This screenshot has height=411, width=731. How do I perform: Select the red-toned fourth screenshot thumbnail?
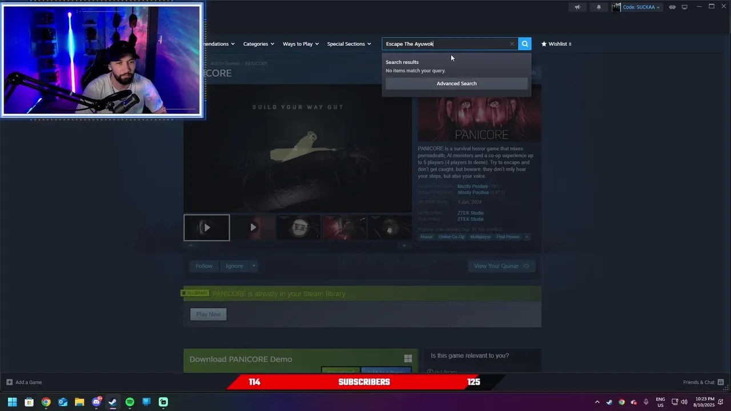click(x=344, y=228)
